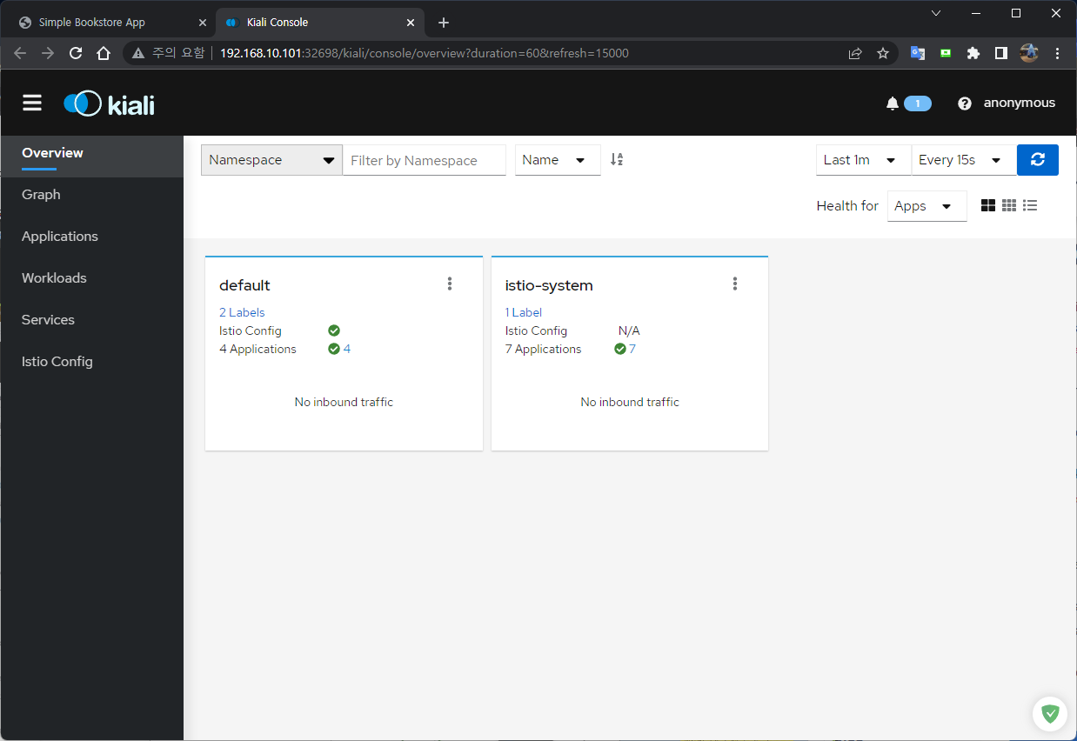The width and height of the screenshot is (1077, 741).
Task: Click the Kiali logo
Action: 110,103
